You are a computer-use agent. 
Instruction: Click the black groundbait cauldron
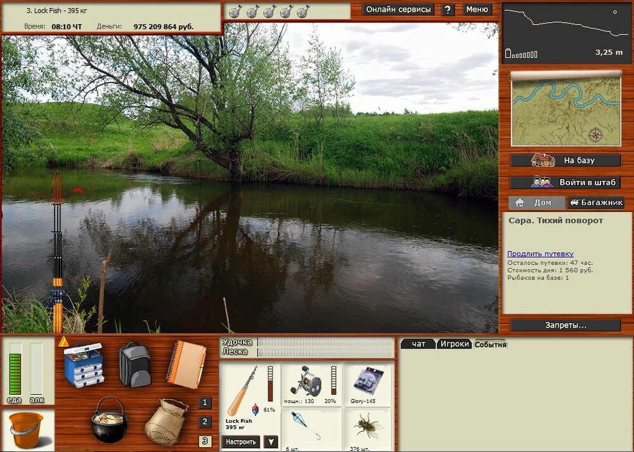[x=109, y=420]
